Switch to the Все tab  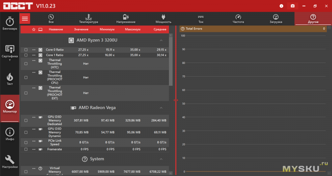(51, 19)
